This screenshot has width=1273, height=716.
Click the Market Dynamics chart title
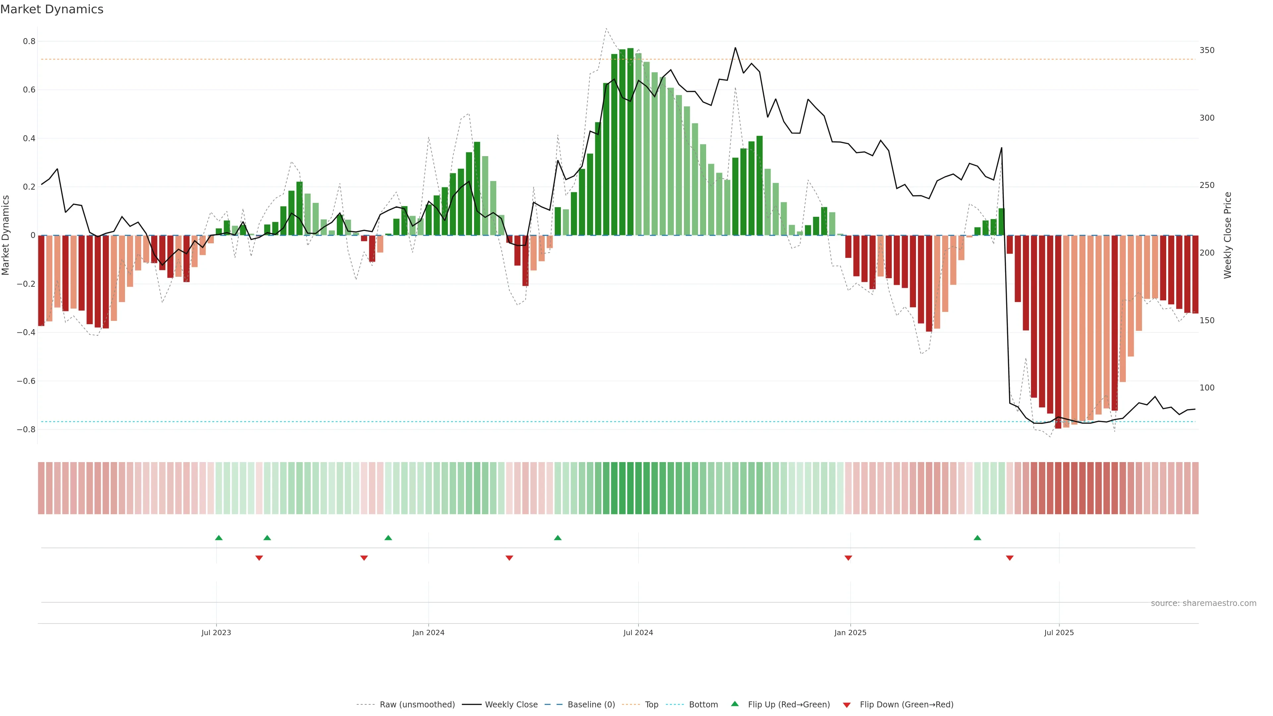(x=52, y=9)
